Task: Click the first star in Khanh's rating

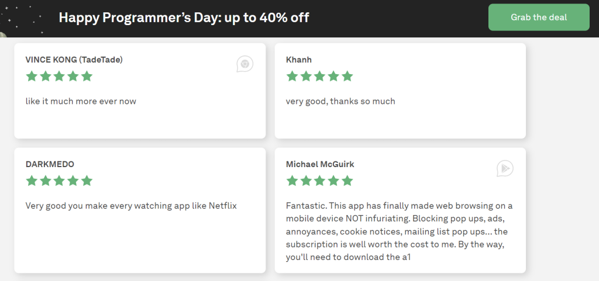Action: [x=292, y=77]
